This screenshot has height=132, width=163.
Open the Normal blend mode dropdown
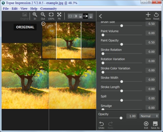149,116
